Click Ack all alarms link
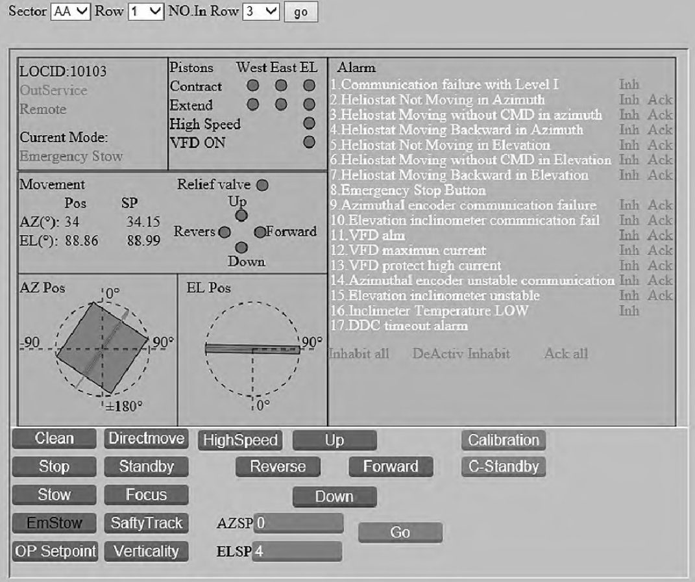The image size is (695, 582). coord(566,354)
